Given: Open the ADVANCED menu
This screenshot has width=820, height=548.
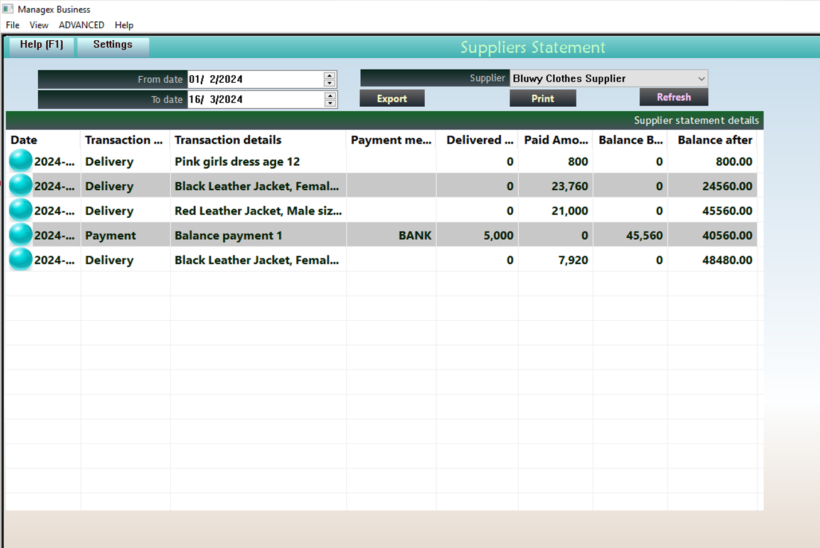Looking at the screenshot, I should pyautogui.click(x=82, y=25).
